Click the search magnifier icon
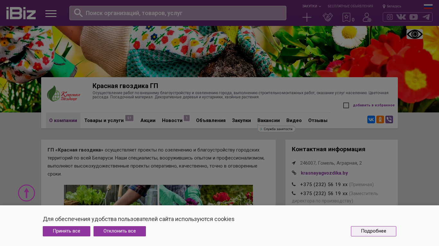The height and width of the screenshot is (246, 439). click(78, 13)
